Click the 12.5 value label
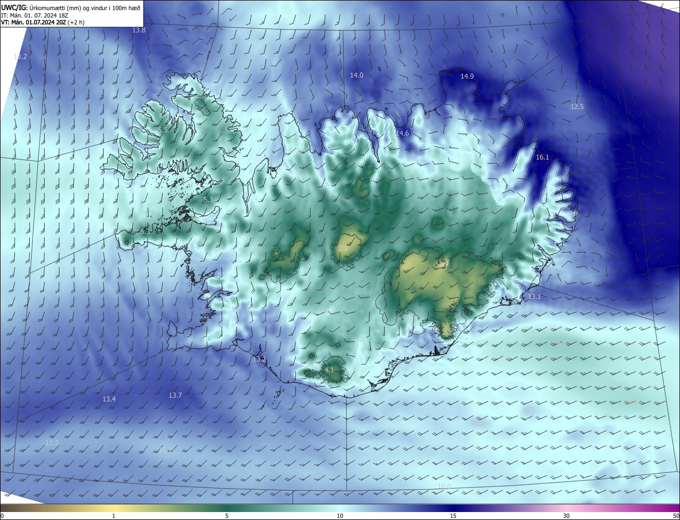Image resolution: width=680 pixels, height=520 pixels. [x=577, y=107]
